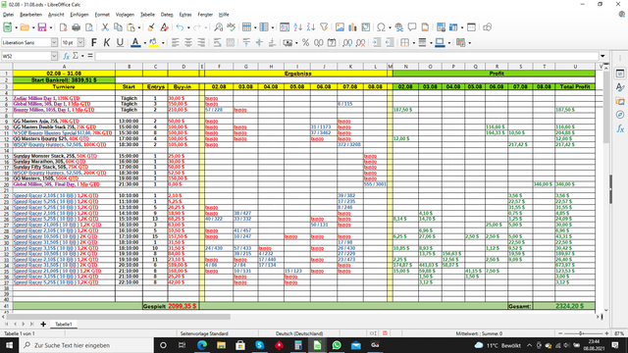Viewport: 628px width, 353px height.
Task: Align cell text left
Action: pyautogui.click(x=175, y=42)
